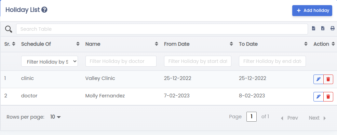Click the magnifier search icon

coord(9,29)
